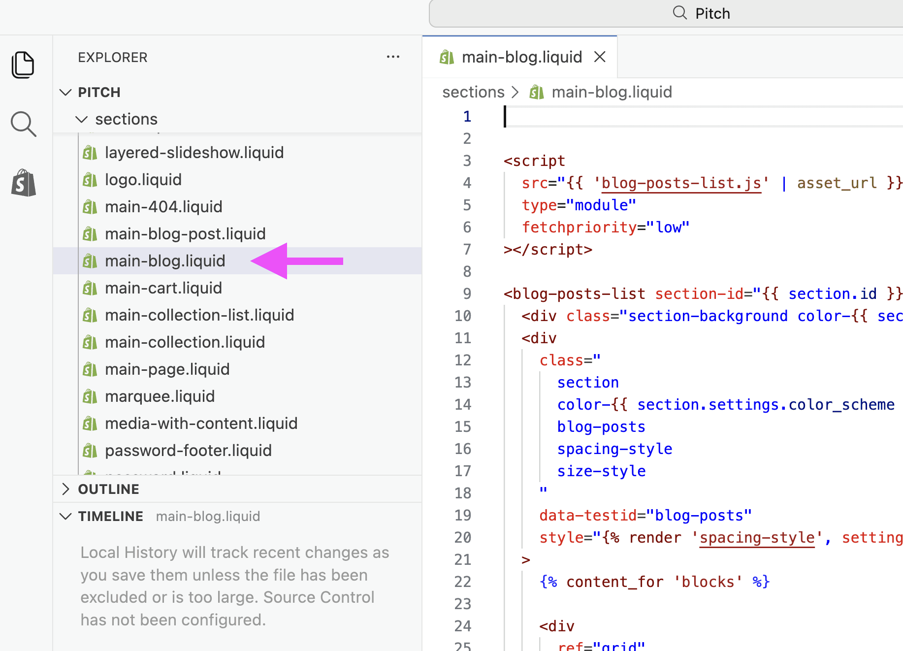This screenshot has height=651, width=903.
Task: Expand the OUTLINE panel
Action: (65, 489)
